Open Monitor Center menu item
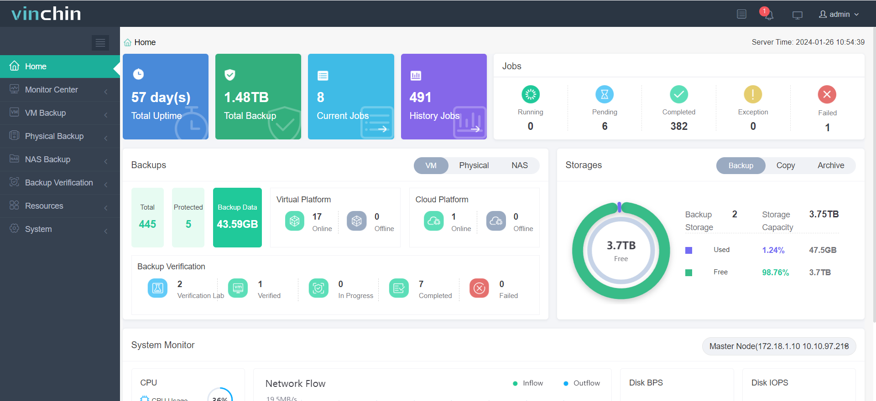Viewport: 876px width, 401px height. (60, 90)
